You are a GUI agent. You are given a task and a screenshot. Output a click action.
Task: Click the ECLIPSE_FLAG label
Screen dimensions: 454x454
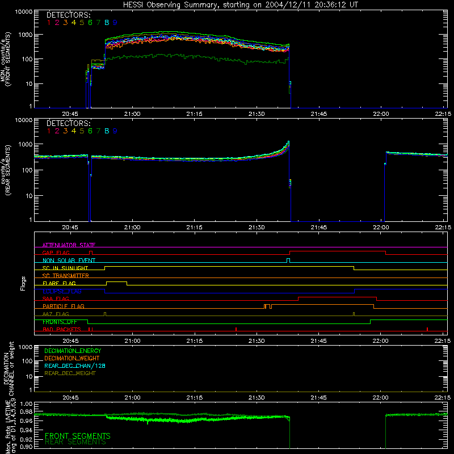pyautogui.click(x=62, y=291)
